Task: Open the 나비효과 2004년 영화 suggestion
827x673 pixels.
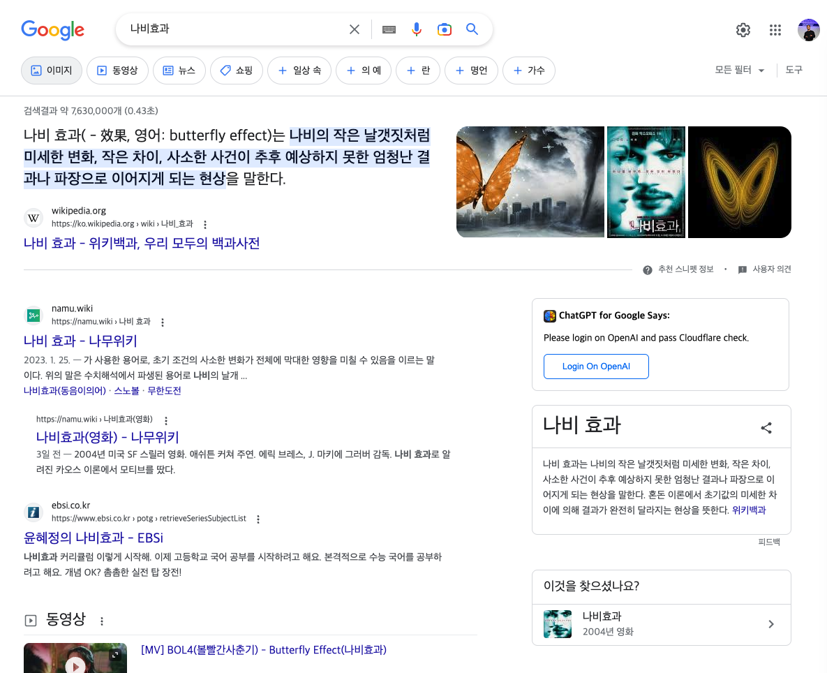Action: (x=662, y=624)
